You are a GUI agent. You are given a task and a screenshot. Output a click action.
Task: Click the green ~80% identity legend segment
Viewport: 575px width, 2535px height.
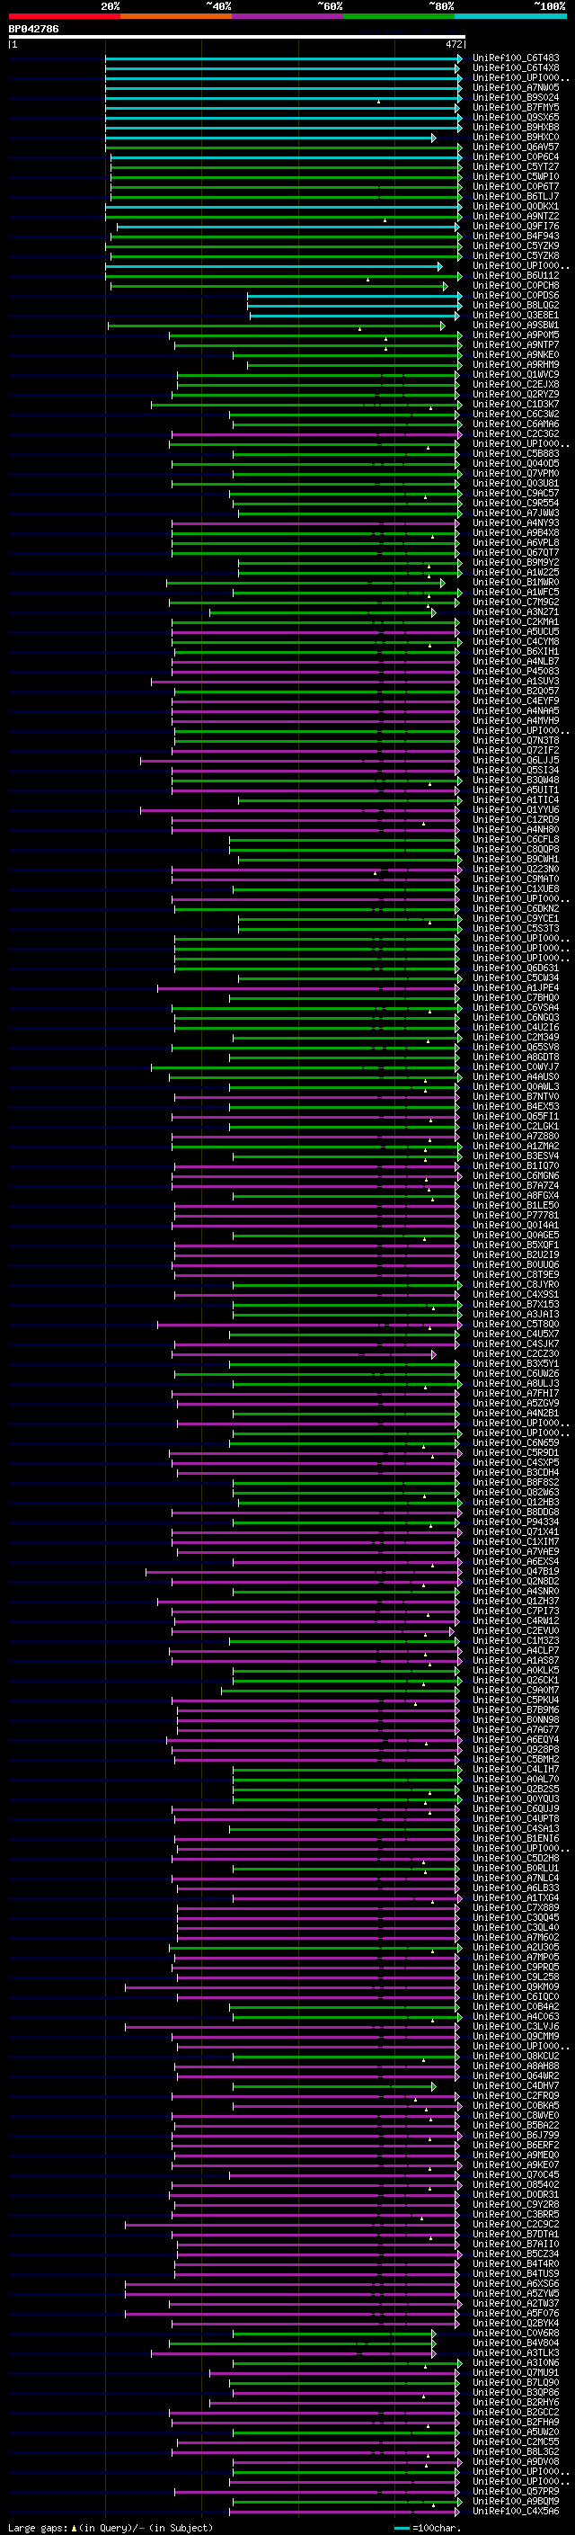[x=398, y=16]
